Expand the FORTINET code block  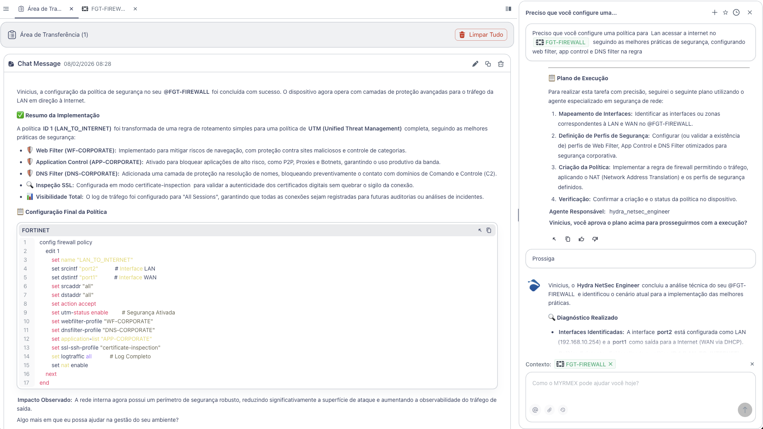(479, 230)
